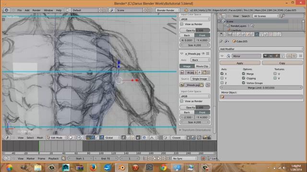Open the Window menu
Screen dimensions: 307x172
(48, 10)
